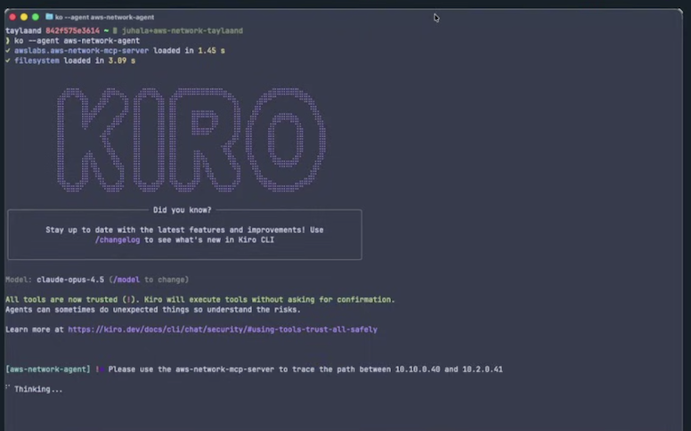This screenshot has height=431, width=691.
Task: Click the '10.2.0.41' IP address
Action: point(482,369)
